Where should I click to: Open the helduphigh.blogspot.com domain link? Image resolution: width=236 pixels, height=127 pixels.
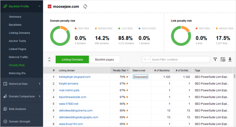click(75, 77)
